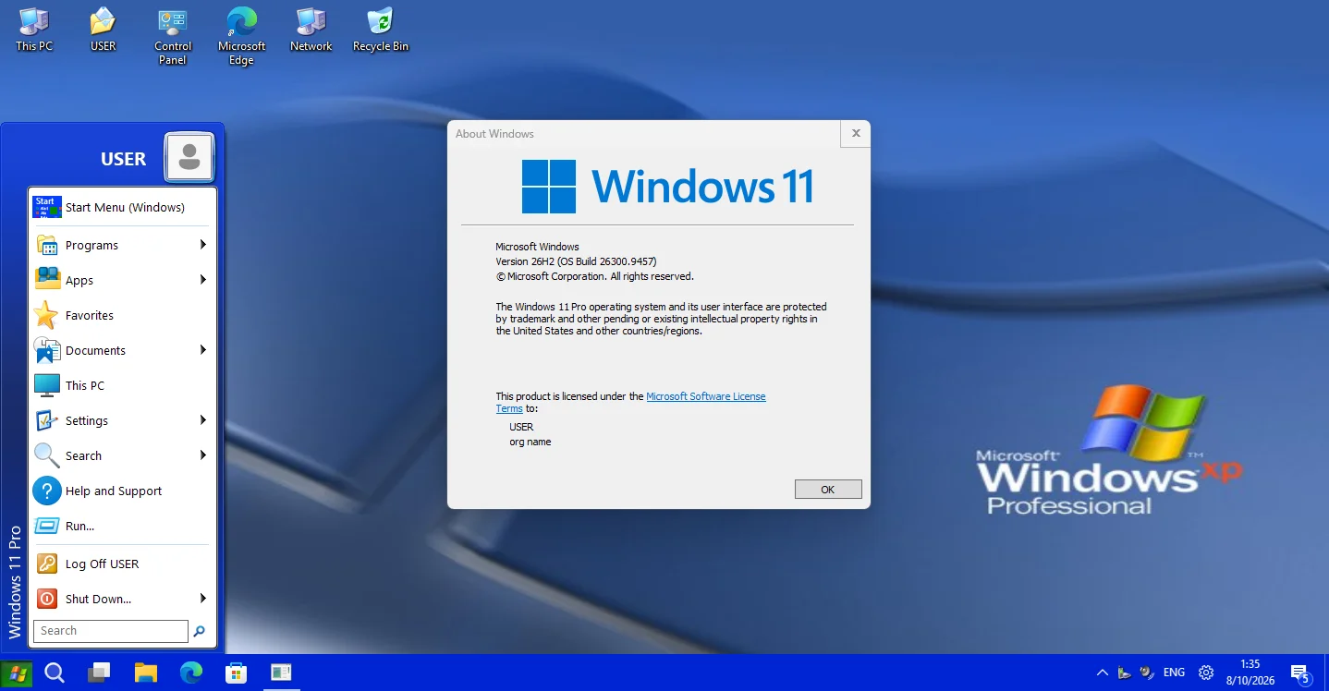Select Log Off USER
The width and height of the screenshot is (1329, 691).
[123, 564]
